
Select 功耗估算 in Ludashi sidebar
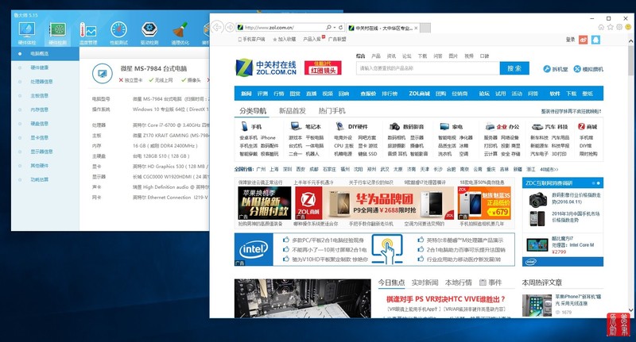coord(39,179)
